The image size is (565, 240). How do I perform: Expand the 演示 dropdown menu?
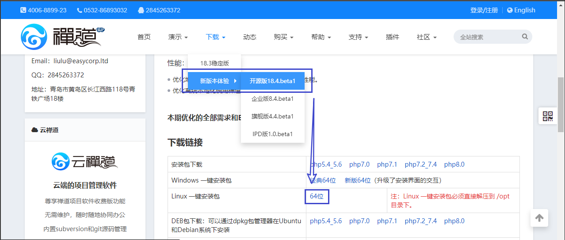click(178, 37)
